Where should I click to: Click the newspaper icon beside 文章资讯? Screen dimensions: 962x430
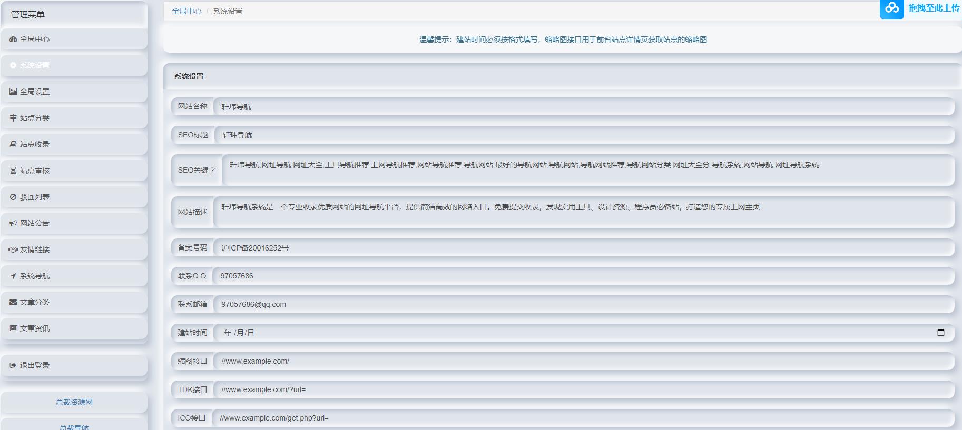pyautogui.click(x=13, y=328)
